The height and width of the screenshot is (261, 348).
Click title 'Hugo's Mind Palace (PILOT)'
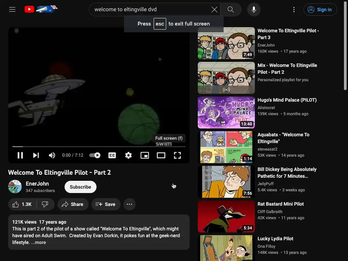[x=287, y=100]
